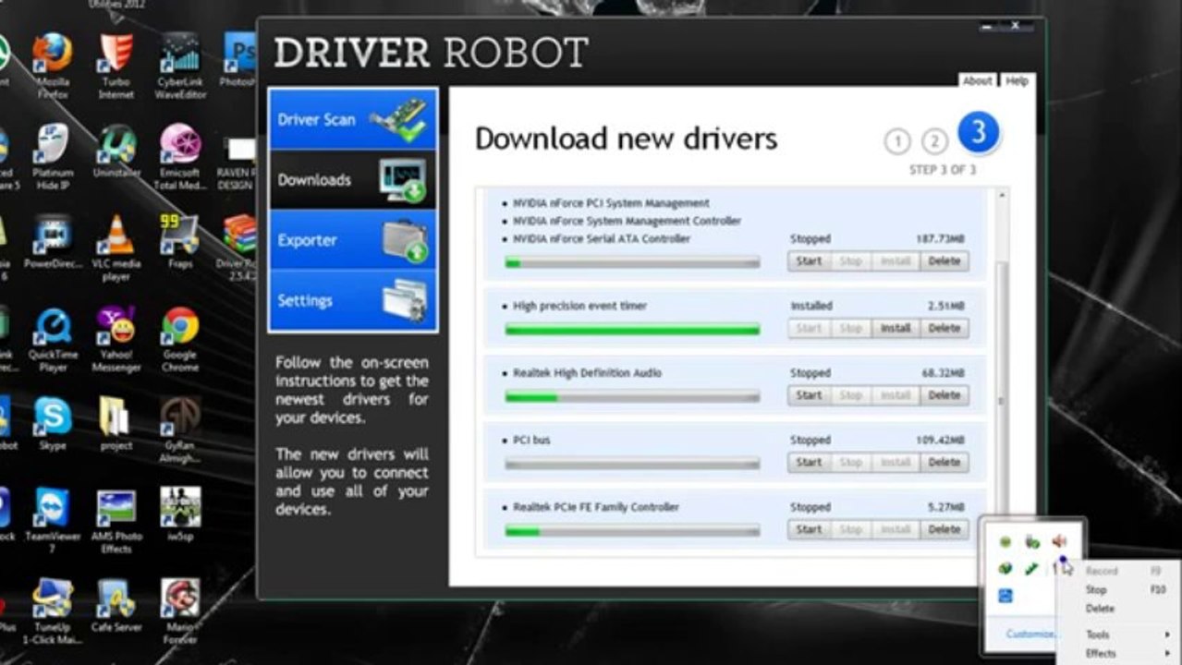Start the Realtek High Definition Audio download
Screen dimensions: 1182x665
[809, 395]
